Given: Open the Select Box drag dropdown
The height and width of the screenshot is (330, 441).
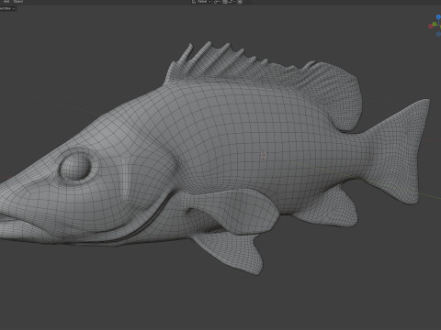Looking at the screenshot, I should point(6,8).
